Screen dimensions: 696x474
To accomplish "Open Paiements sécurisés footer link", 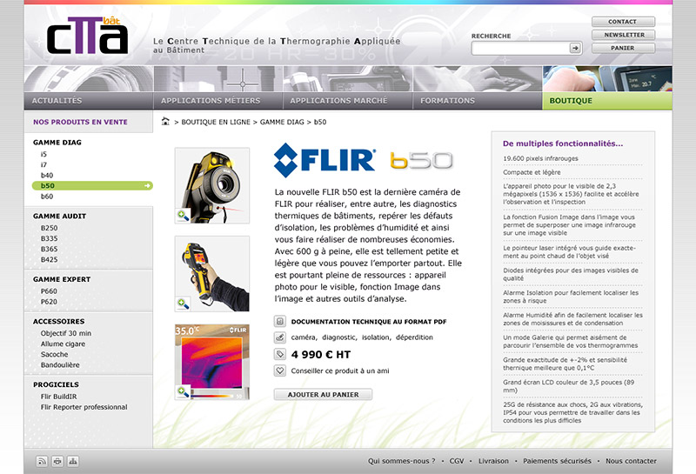I will [557, 461].
